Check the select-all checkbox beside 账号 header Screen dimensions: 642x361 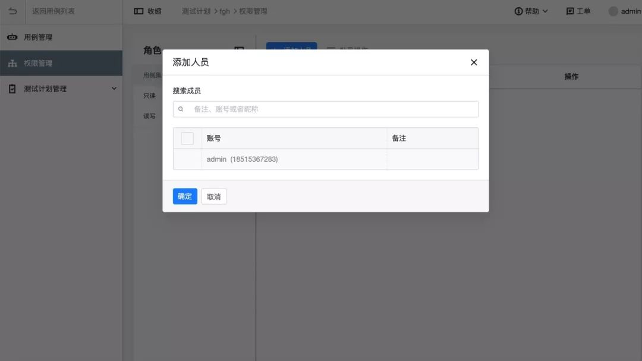tap(187, 138)
